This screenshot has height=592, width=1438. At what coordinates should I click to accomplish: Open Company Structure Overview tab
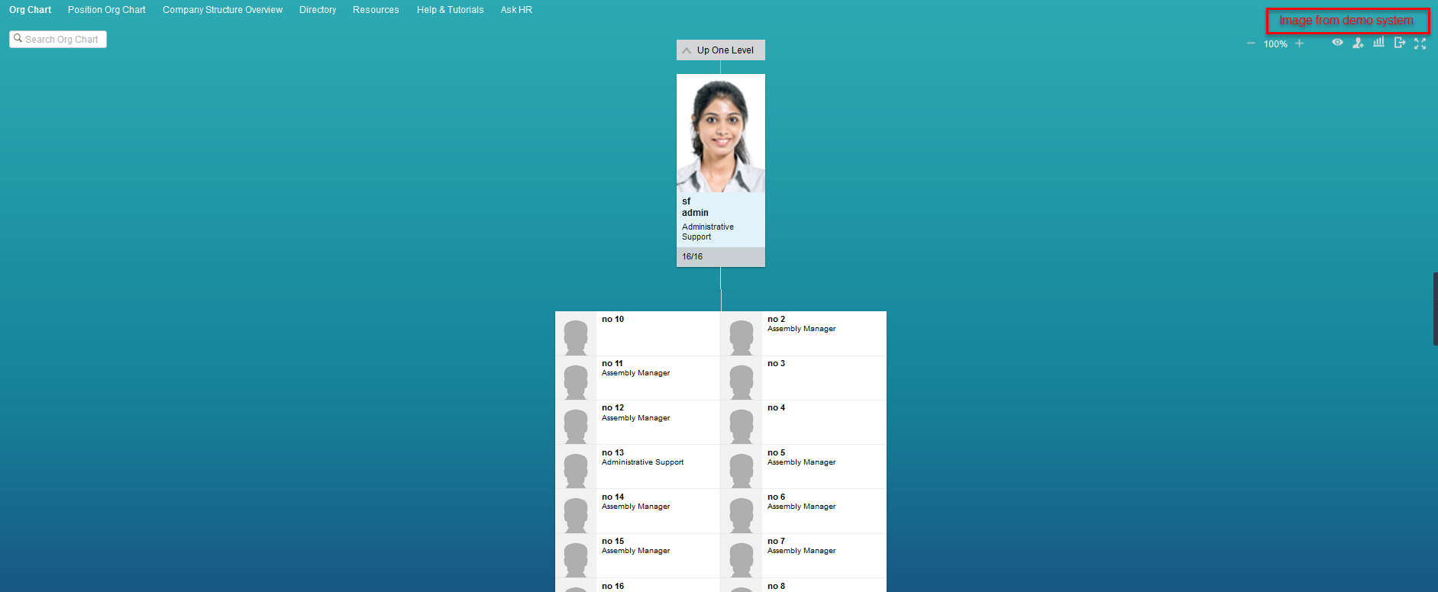222,10
